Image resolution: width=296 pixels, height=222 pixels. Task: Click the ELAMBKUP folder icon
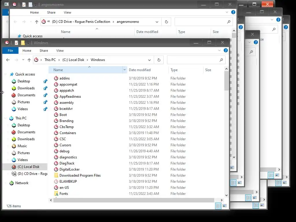pyautogui.click(x=56, y=182)
